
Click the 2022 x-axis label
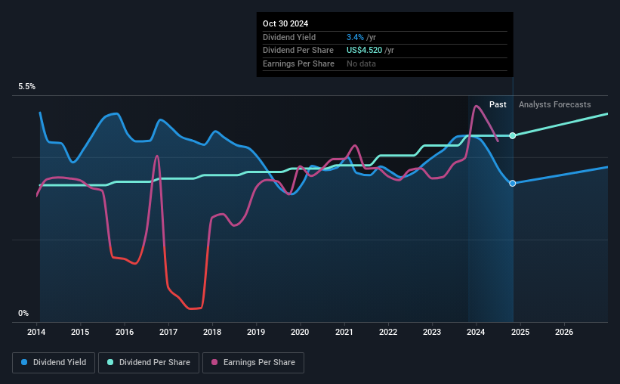[388, 332]
